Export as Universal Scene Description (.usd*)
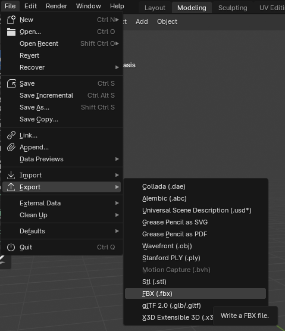 (x=195, y=211)
